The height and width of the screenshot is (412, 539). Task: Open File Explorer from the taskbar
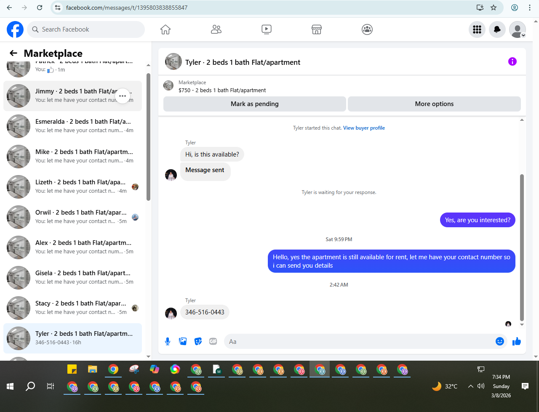(x=93, y=369)
